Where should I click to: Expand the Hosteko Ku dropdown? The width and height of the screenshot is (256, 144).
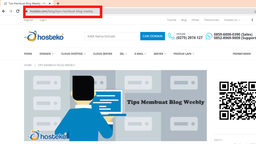click(232, 20)
